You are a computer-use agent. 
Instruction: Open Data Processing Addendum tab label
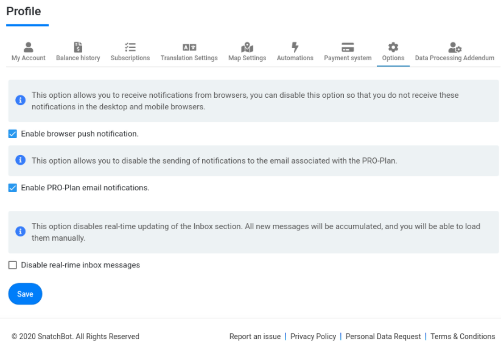point(455,58)
